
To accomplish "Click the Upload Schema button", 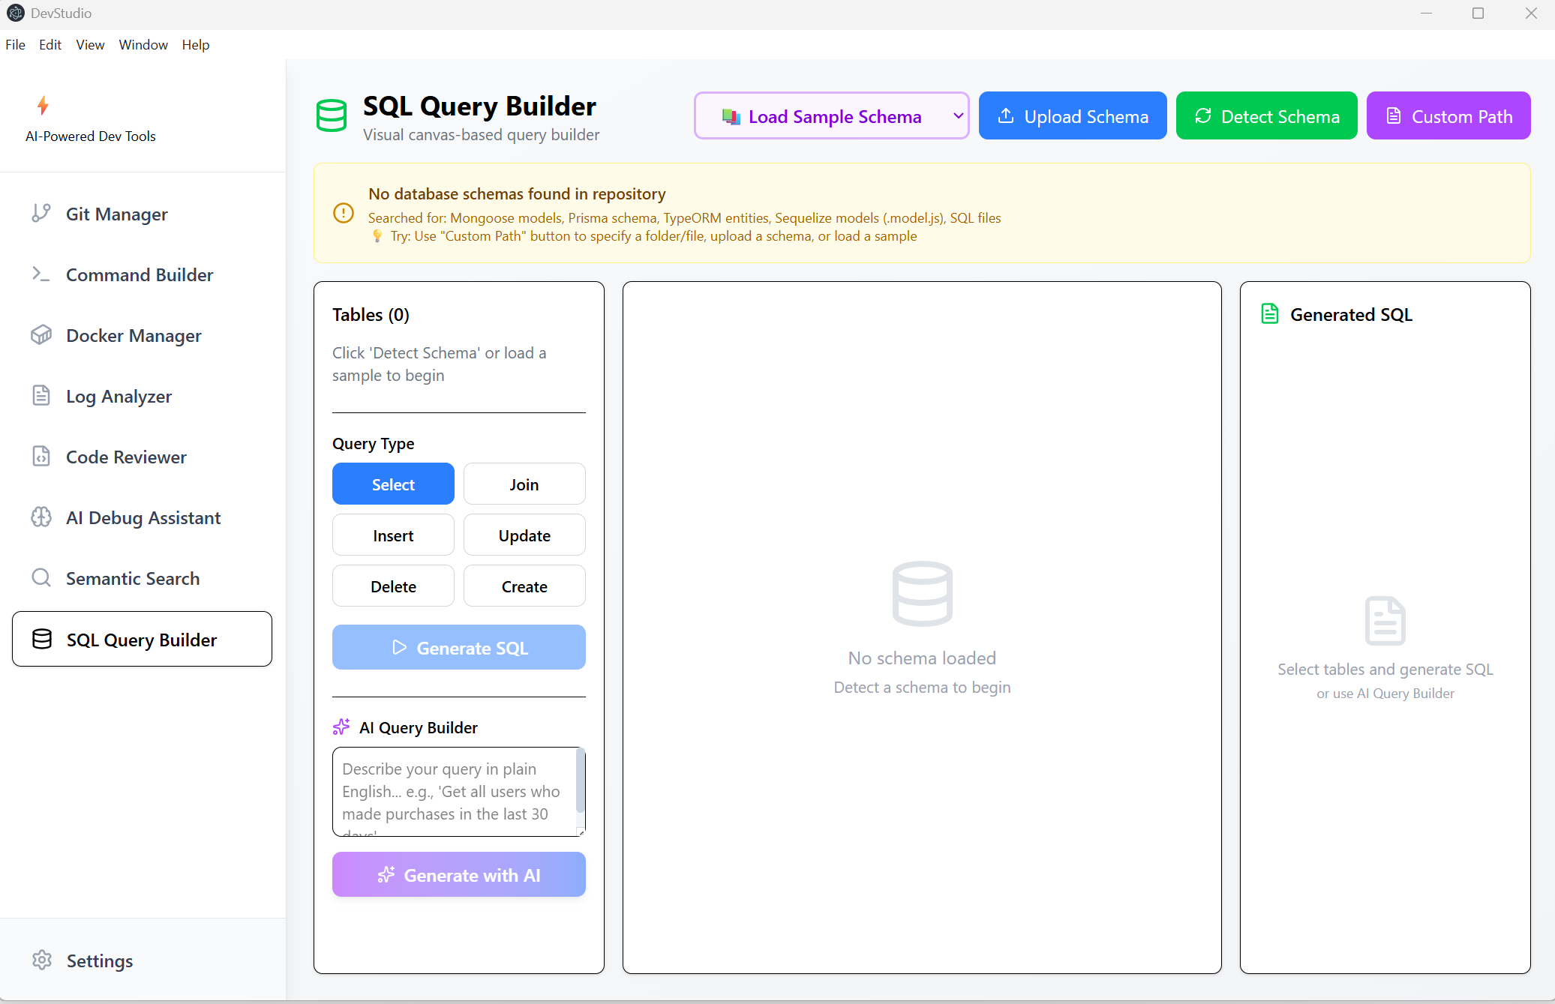I will click(x=1072, y=116).
